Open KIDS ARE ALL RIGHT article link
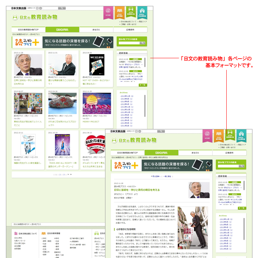The width and height of the screenshot is (258, 258). point(62,165)
